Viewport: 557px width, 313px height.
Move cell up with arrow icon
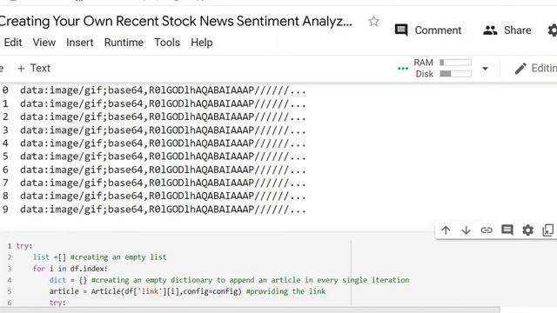point(446,230)
